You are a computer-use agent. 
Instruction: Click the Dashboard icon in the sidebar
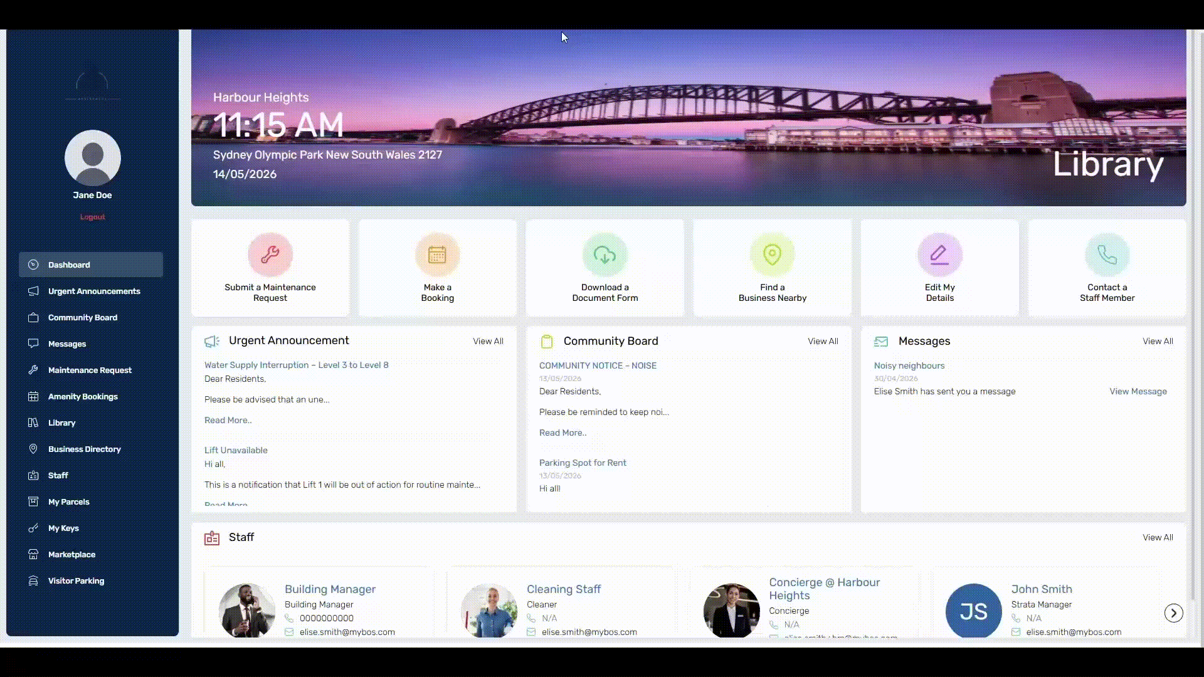[33, 265]
